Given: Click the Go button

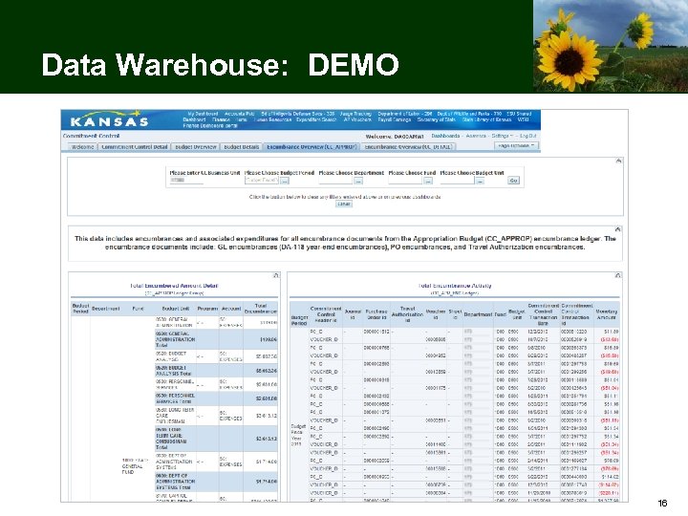Looking at the screenshot, I should (x=513, y=181).
